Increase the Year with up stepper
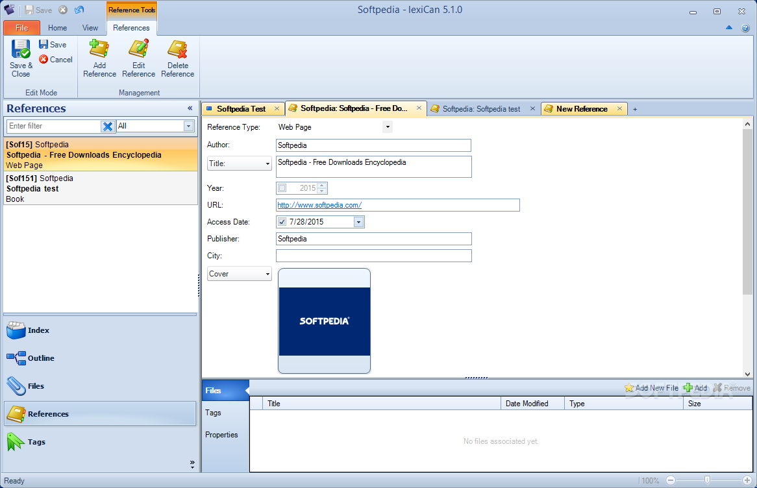 [322, 186]
